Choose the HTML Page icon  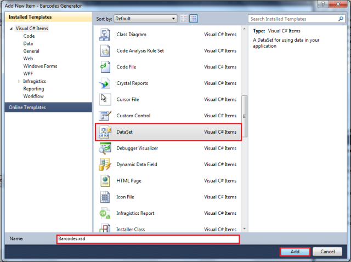coord(105,181)
